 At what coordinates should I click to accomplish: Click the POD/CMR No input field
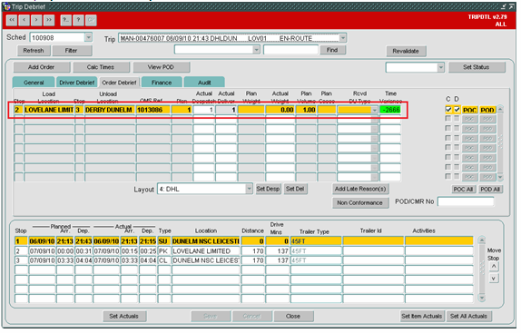[x=466, y=201]
